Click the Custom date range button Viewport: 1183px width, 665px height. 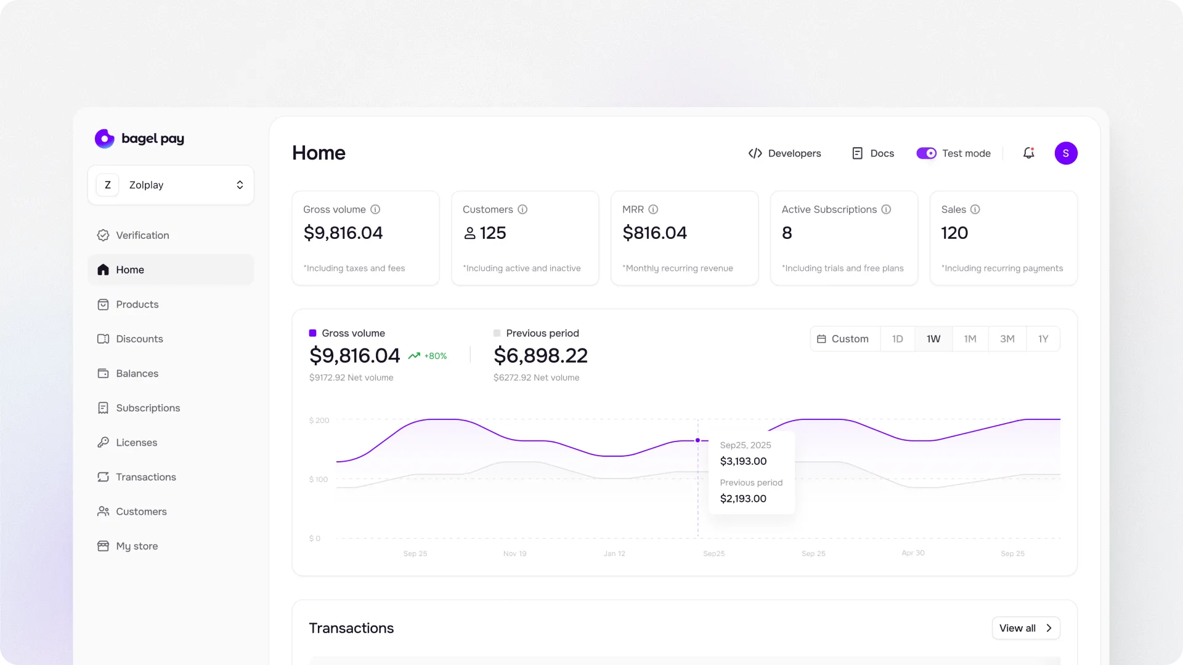tap(845, 339)
